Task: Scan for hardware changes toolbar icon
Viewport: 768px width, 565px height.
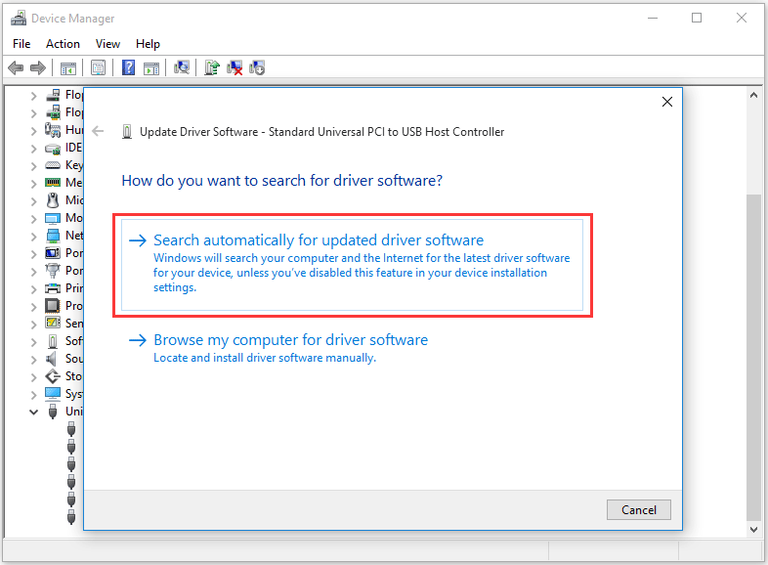Action: (x=182, y=67)
